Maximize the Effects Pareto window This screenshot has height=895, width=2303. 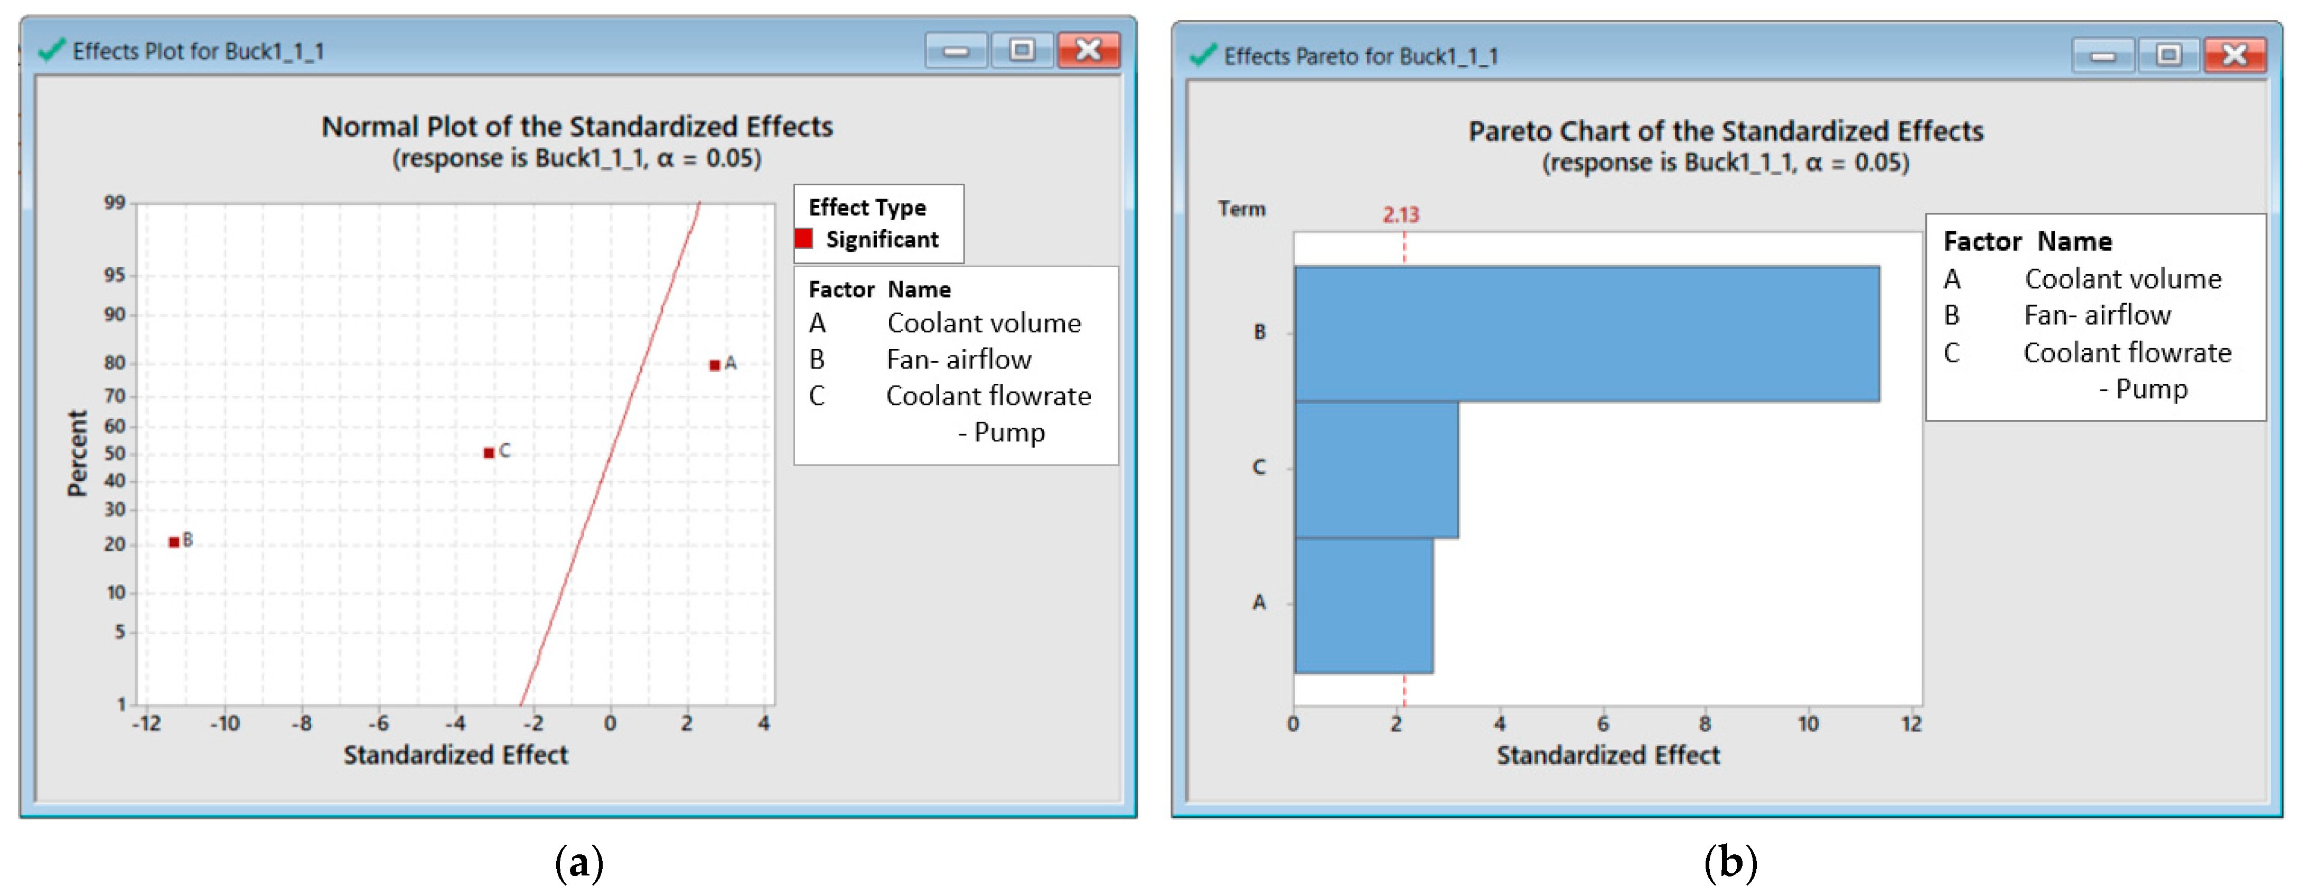[x=2169, y=55]
